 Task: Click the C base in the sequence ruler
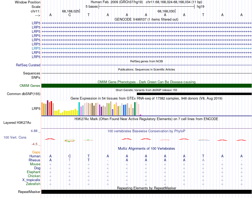click(x=69, y=15)
